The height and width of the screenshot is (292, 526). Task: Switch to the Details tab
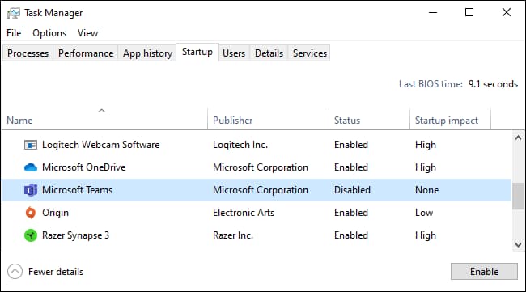[x=269, y=53]
